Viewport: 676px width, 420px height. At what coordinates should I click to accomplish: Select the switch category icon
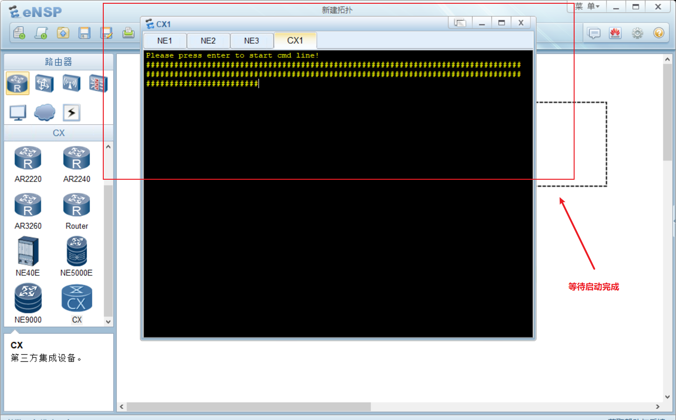coord(44,84)
